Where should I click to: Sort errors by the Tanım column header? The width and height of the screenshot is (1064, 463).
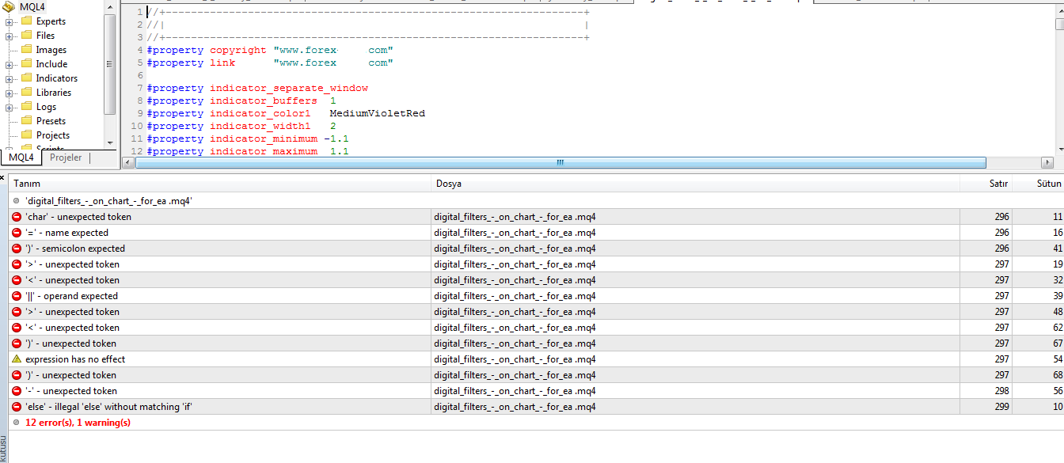coord(219,184)
